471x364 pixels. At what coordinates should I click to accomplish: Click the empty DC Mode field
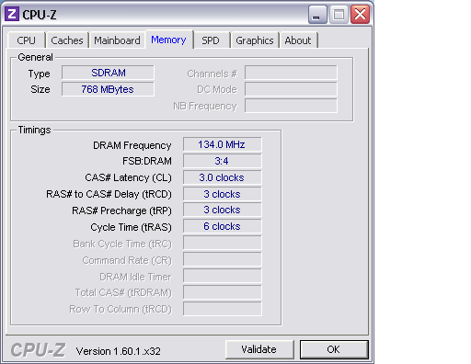tap(291, 89)
